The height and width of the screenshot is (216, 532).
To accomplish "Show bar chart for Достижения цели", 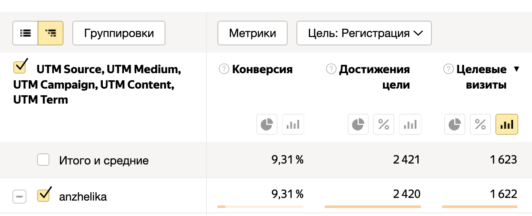I will tap(410, 125).
